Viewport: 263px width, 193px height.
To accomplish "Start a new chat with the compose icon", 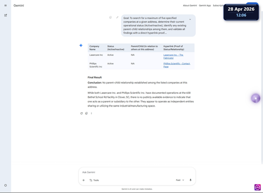I will [x=6, y=15].
